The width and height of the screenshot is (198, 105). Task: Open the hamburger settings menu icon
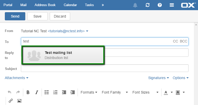[x=172, y=5]
